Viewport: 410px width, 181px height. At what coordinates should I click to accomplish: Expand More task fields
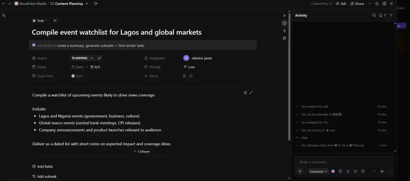[x=151, y=76]
